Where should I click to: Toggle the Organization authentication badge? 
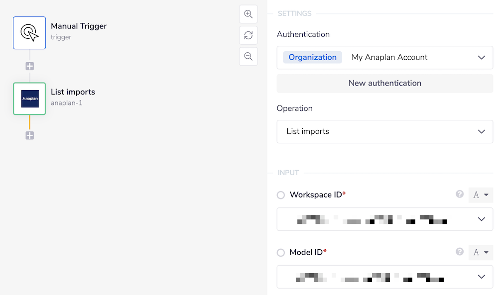312,57
